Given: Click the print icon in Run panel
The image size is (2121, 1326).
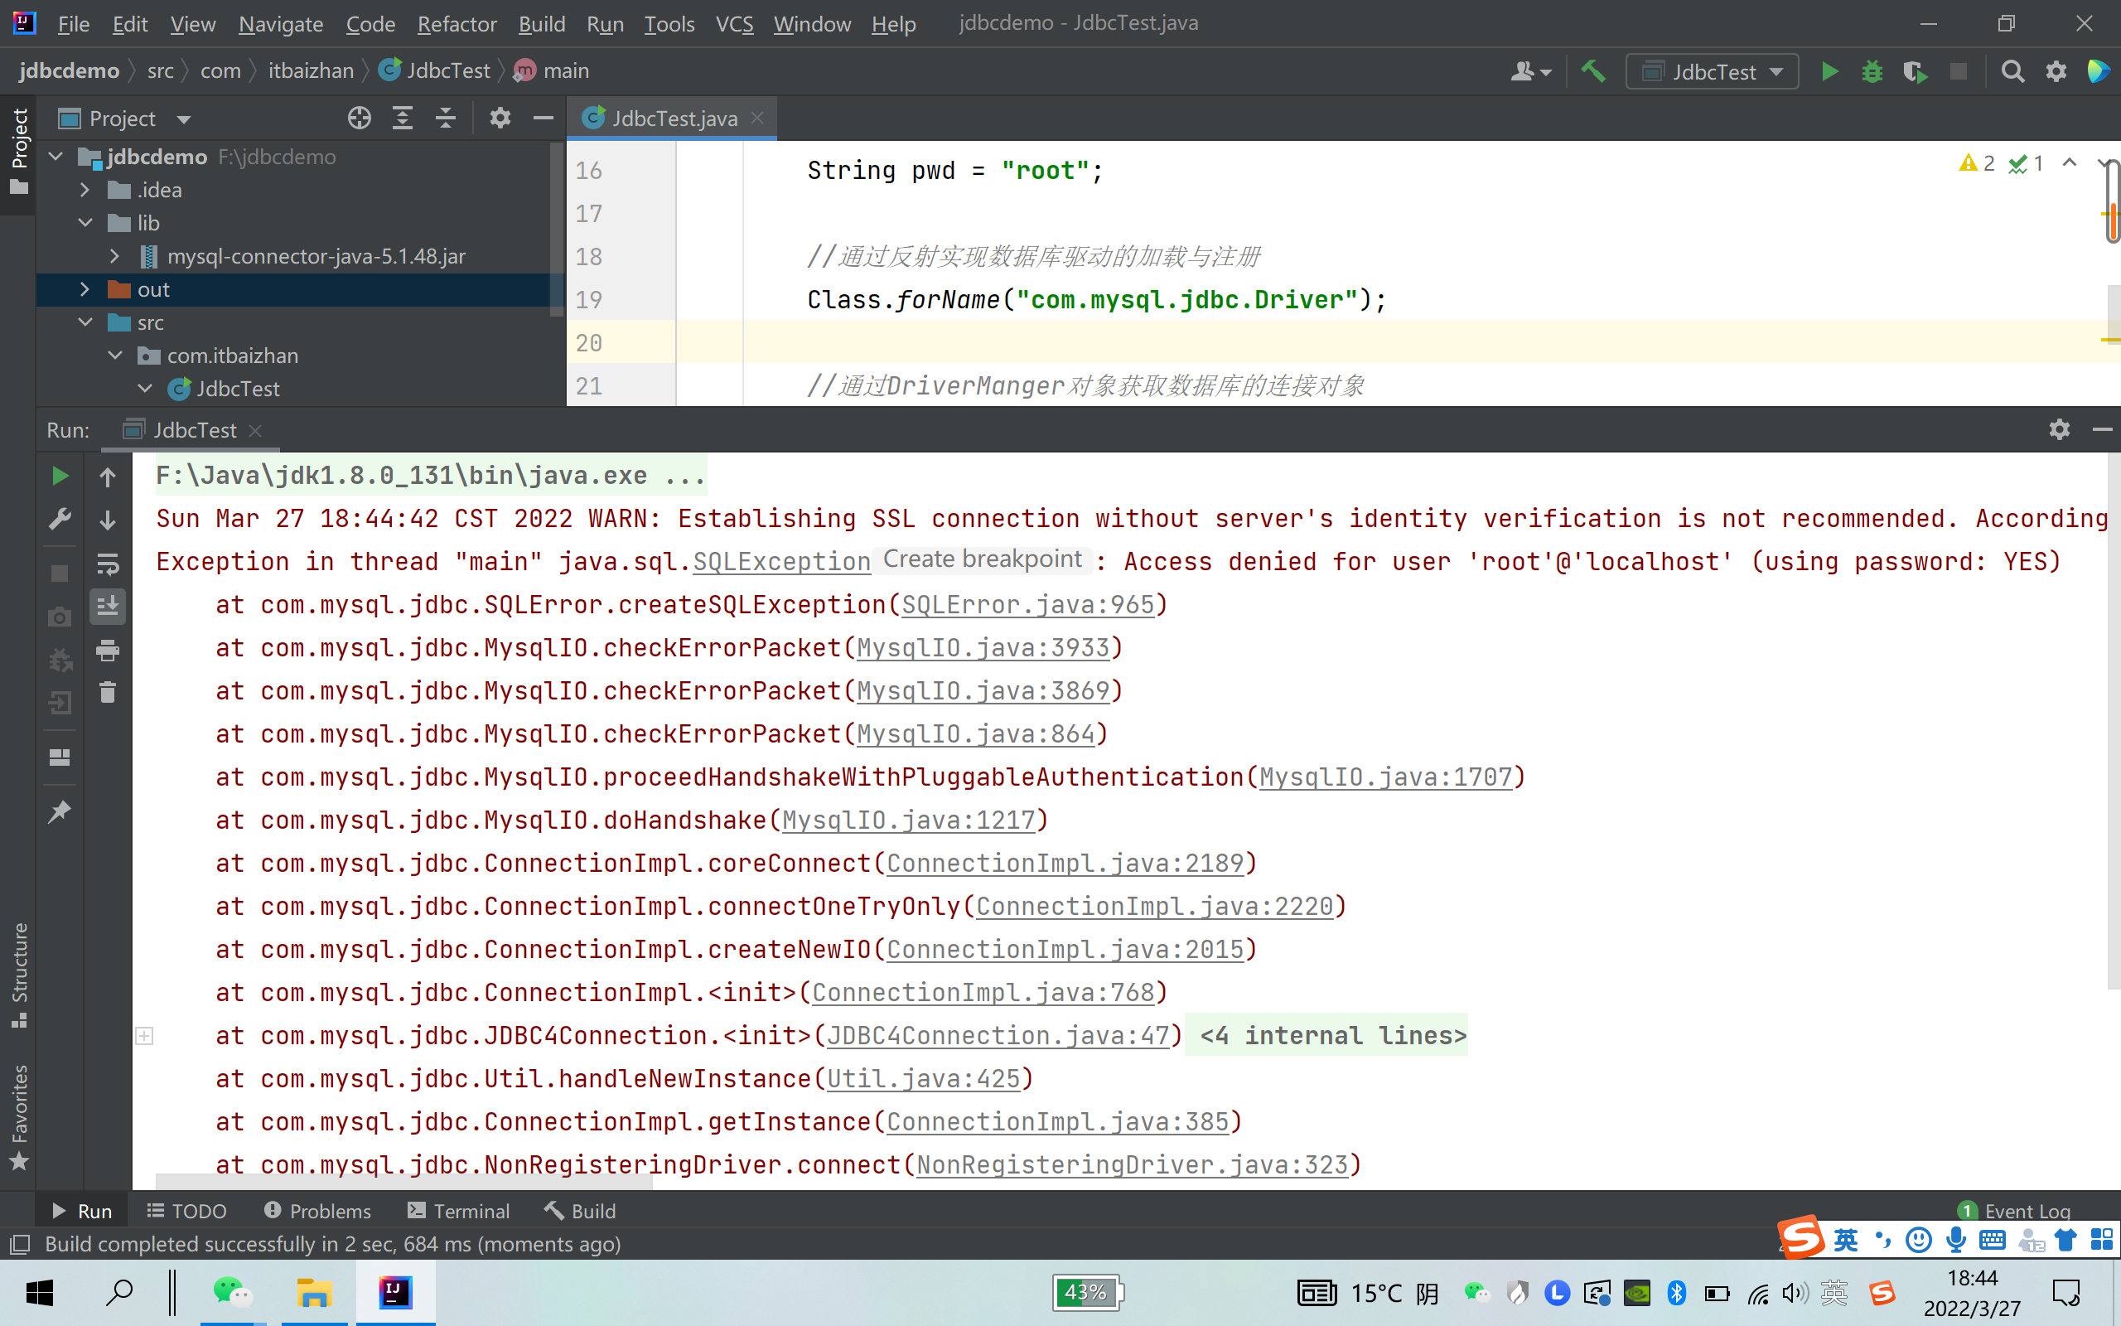Looking at the screenshot, I should [x=108, y=650].
